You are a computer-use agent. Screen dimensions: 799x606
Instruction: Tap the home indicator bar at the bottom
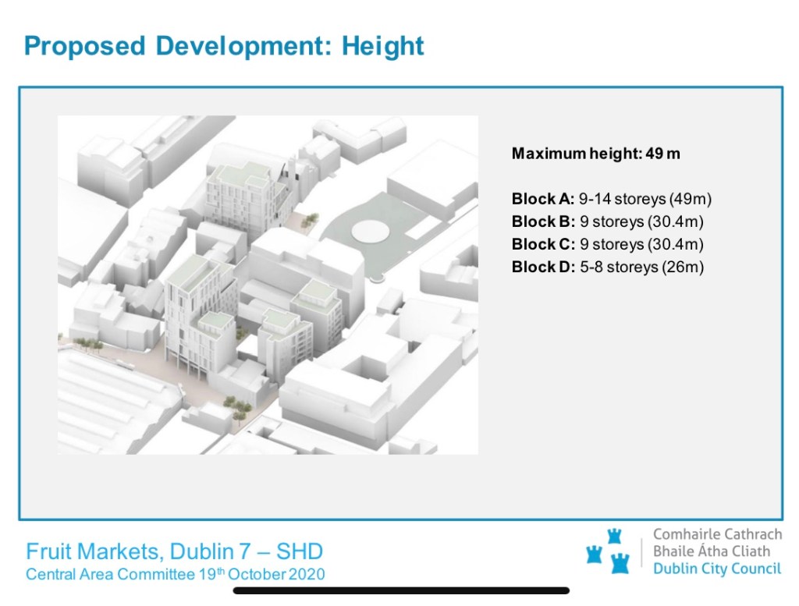tap(400, 591)
